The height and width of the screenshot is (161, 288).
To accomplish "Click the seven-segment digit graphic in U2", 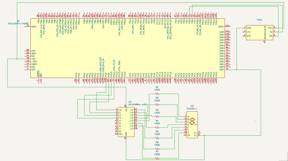I will coord(192,121).
